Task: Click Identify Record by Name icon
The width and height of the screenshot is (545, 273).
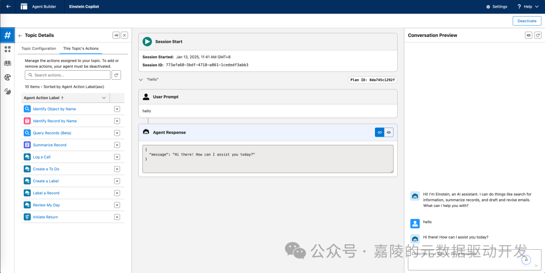Action: 27,121
